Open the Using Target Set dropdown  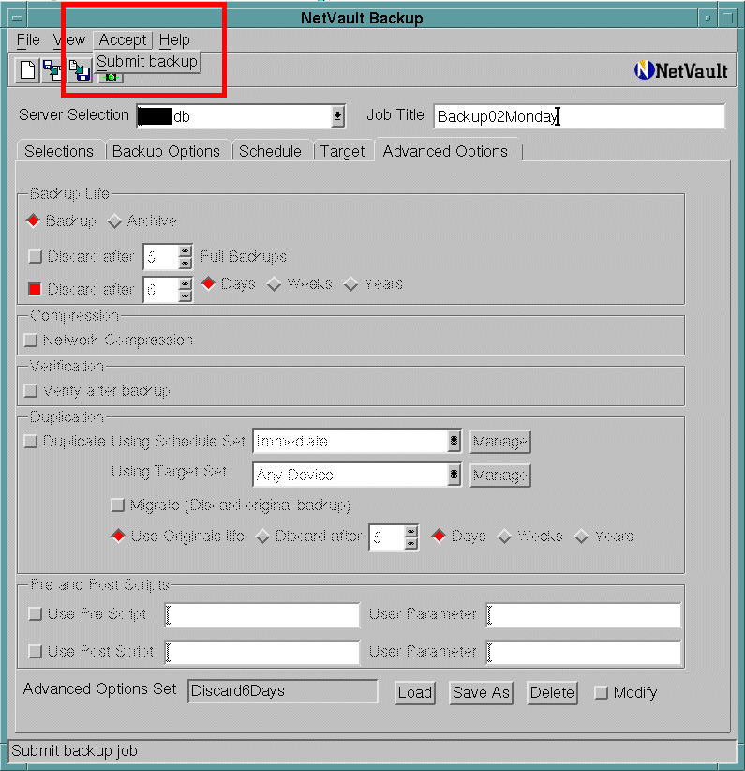tap(454, 476)
